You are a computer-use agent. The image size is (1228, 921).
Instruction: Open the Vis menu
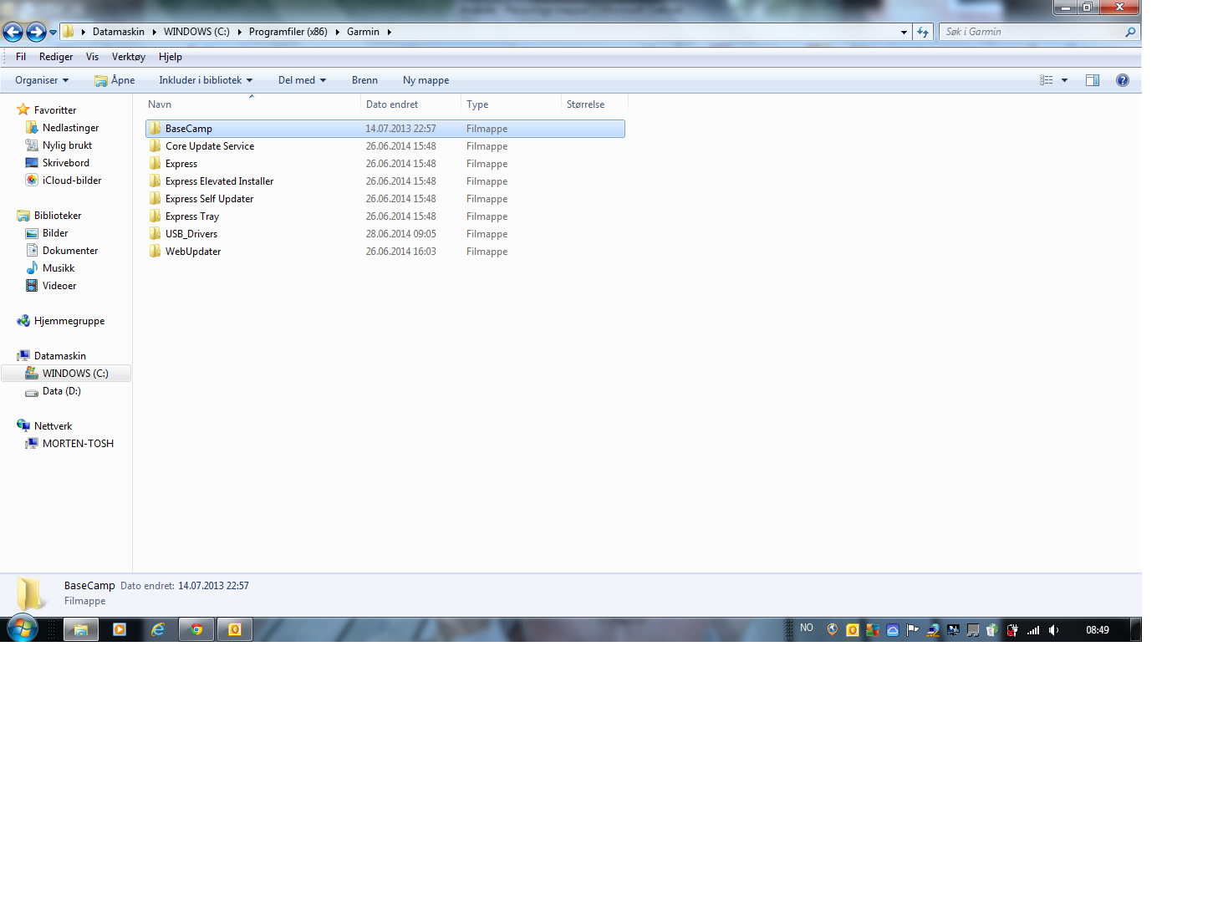(92, 57)
